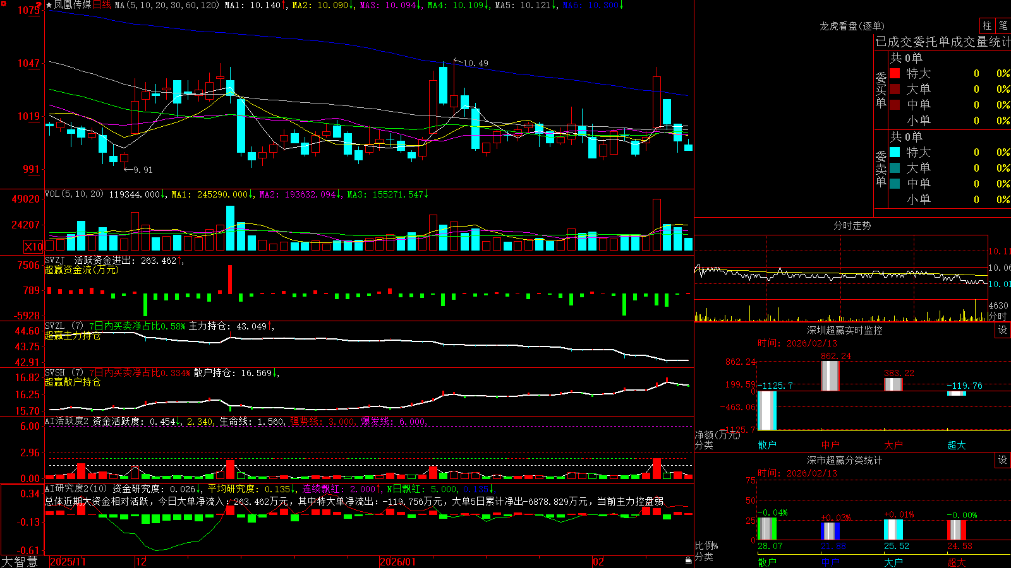Click 超大 category under 深圳超赢实时监控
Screen dimensions: 1011x568
point(957,445)
